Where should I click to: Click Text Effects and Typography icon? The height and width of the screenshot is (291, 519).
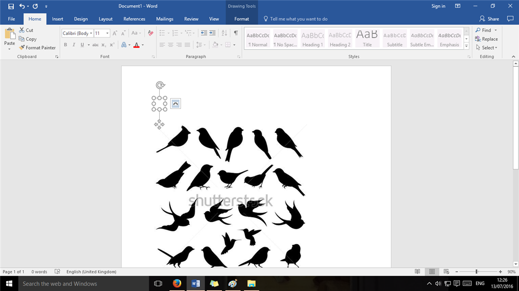point(124,45)
